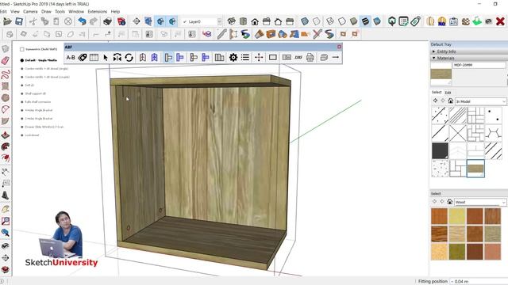Screen dimensions: 508x285
Task: Click the Fitting position value field
Action: (x=478, y=282)
